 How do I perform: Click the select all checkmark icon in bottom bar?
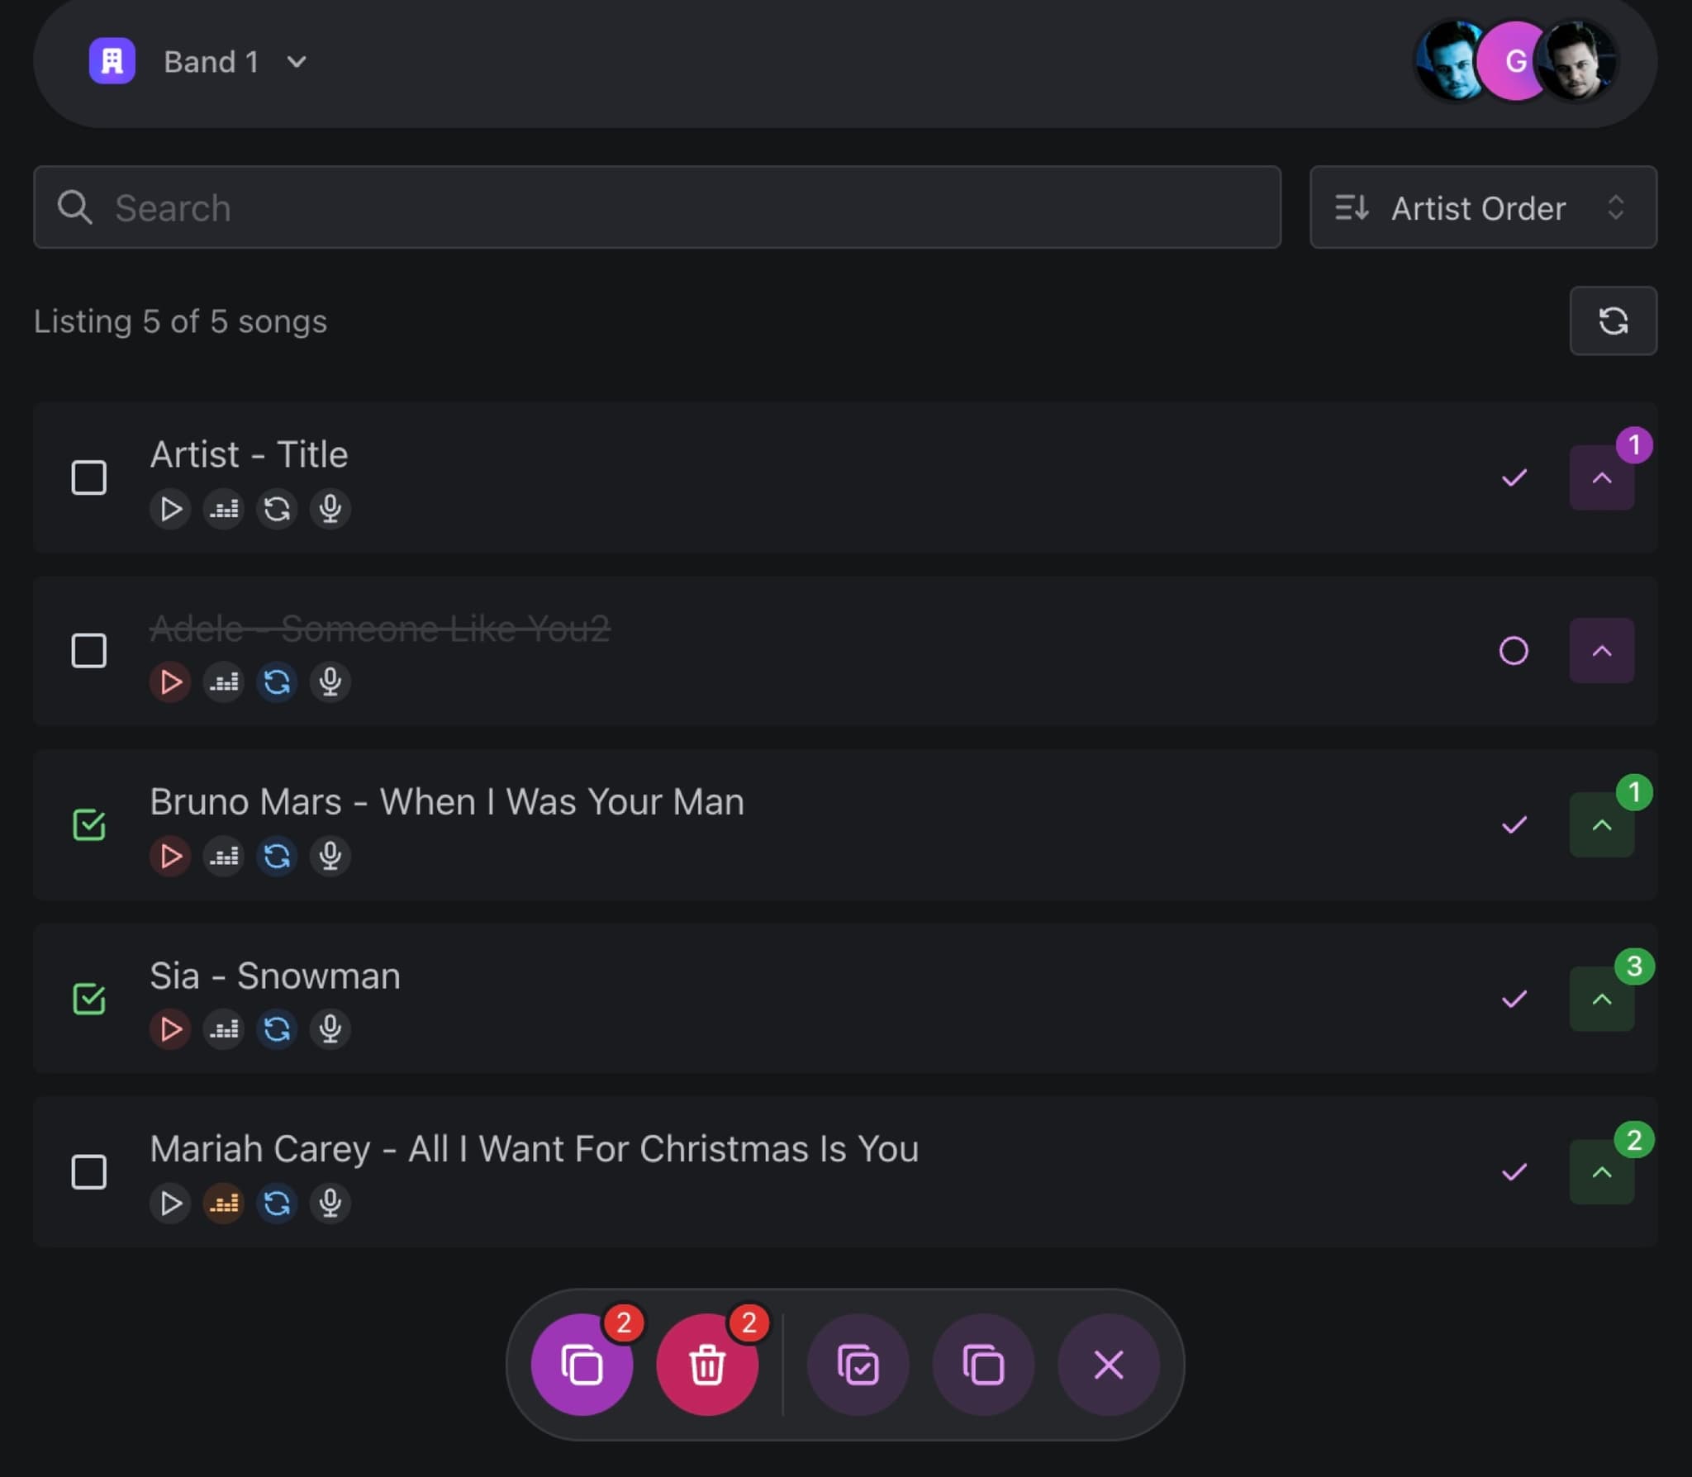858,1365
